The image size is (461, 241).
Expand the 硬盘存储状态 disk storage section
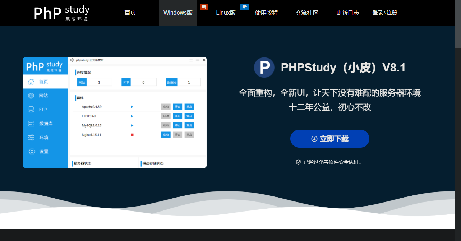pos(153,163)
